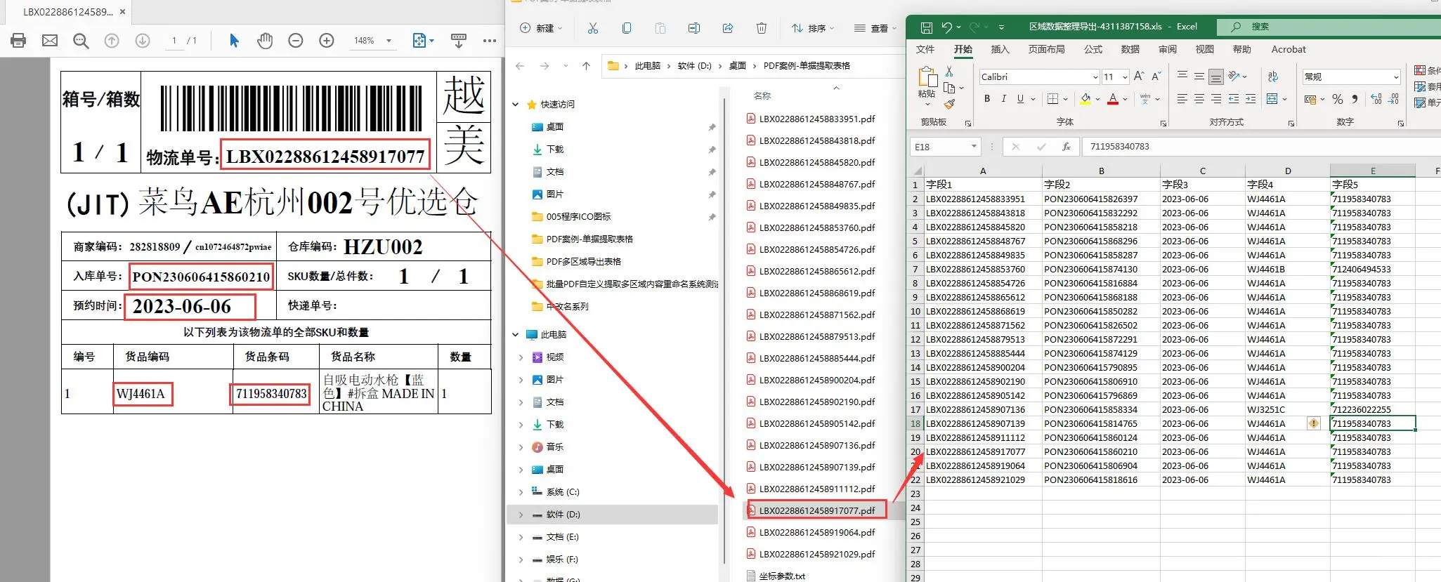Switch to the Acrobat ribbon tab
Viewport: 1441px width, 582px height.
coord(1289,49)
